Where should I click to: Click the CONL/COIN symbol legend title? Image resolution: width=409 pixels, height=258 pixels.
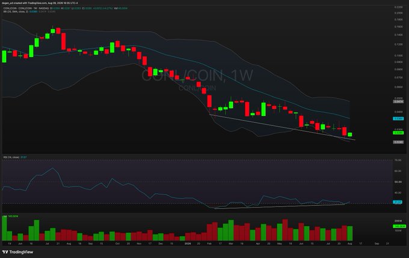(26, 8)
